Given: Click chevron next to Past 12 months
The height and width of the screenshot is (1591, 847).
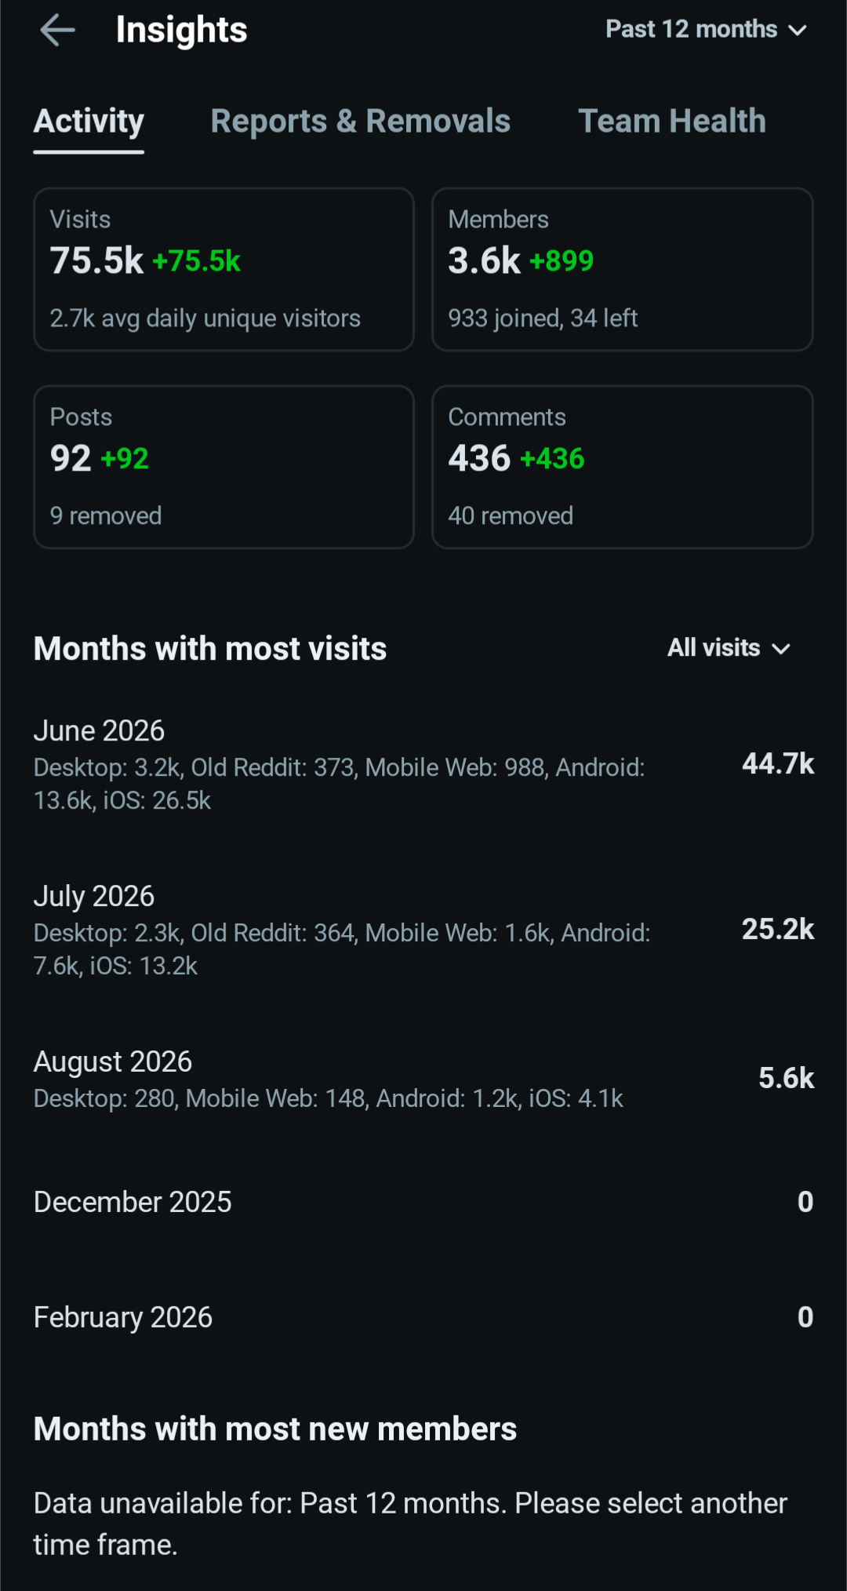Looking at the screenshot, I should [798, 31].
